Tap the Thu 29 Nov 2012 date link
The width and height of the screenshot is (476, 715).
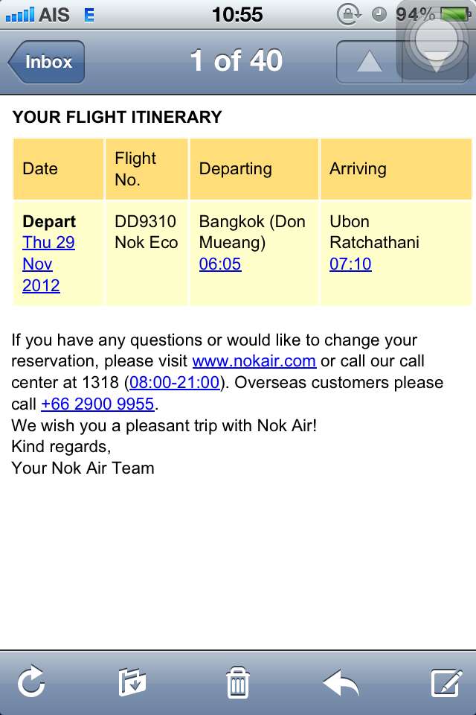pyautogui.click(x=48, y=264)
